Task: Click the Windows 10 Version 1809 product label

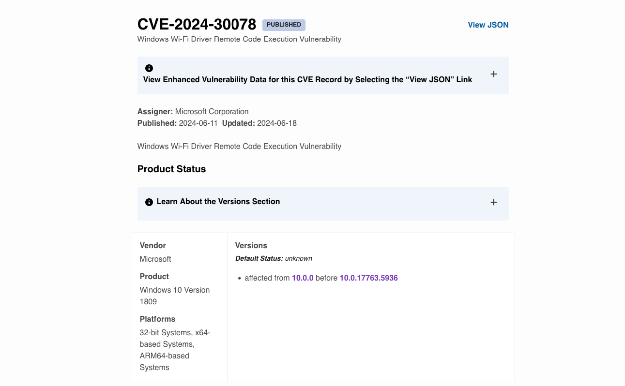Action: 174,296
